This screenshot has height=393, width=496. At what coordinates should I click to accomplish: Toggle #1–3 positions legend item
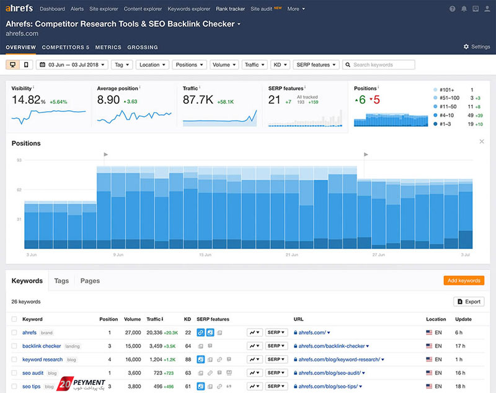click(442, 124)
